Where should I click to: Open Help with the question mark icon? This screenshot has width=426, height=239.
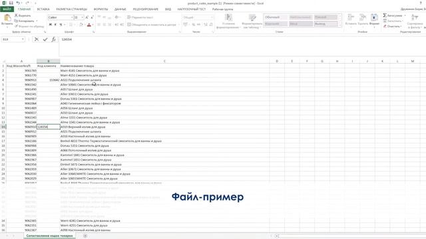coord(421,3)
